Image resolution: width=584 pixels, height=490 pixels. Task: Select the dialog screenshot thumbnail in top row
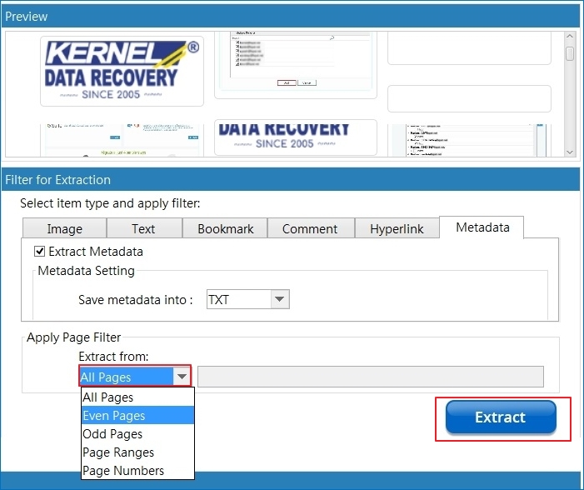(x=296, y=65)
